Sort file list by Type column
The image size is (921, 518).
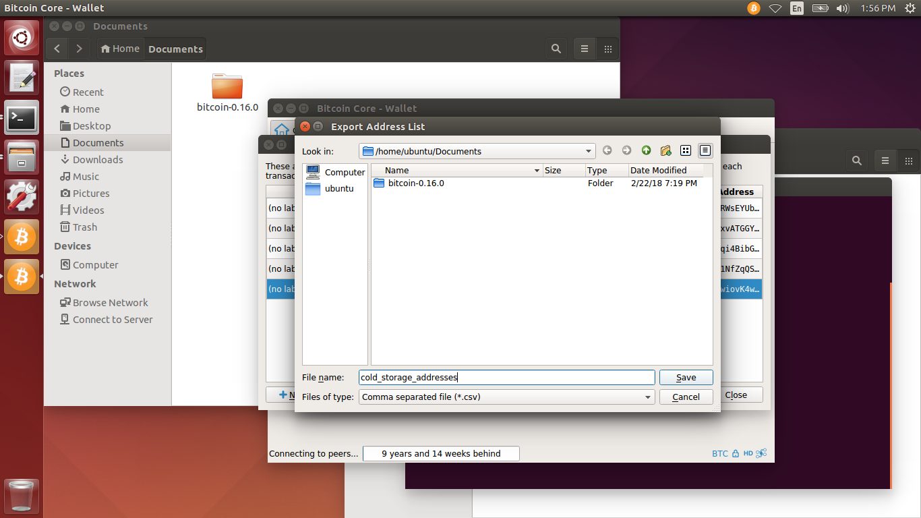(606, 171)
